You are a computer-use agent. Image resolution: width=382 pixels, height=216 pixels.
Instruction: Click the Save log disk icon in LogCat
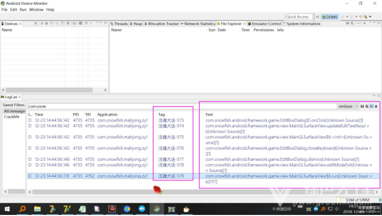pyautogui.click(x=362, y=106)
